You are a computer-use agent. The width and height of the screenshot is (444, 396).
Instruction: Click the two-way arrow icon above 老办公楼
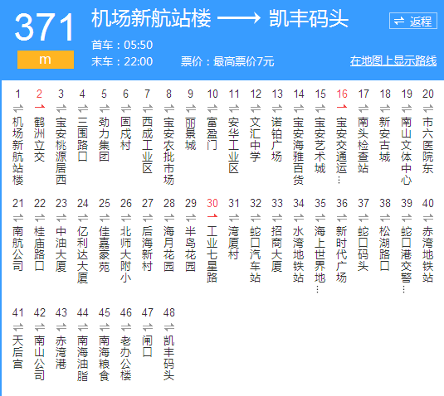click(x=125, y=327)
